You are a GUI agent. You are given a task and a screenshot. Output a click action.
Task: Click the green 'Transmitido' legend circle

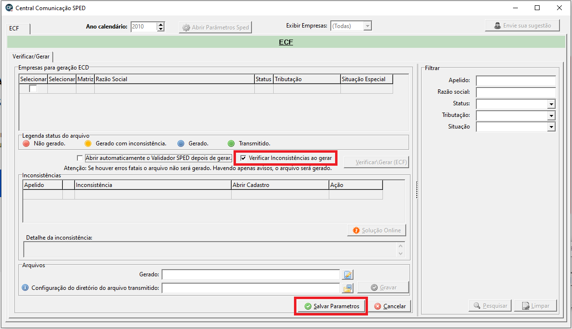point(231,143)
